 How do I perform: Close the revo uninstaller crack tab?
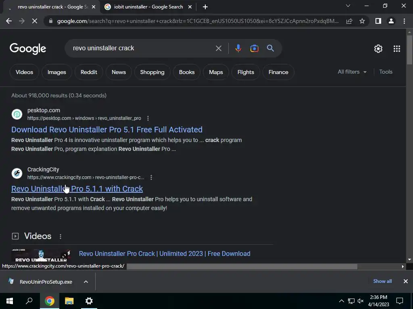(x=94, y=7)
